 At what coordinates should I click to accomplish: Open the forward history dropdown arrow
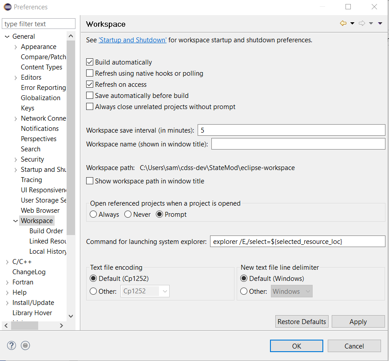click(x=371, y=24)
